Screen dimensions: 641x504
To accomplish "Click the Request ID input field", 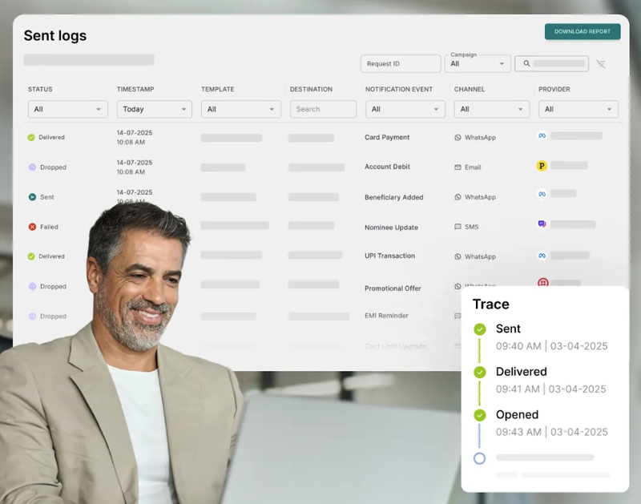I will (x=401, y=63).
